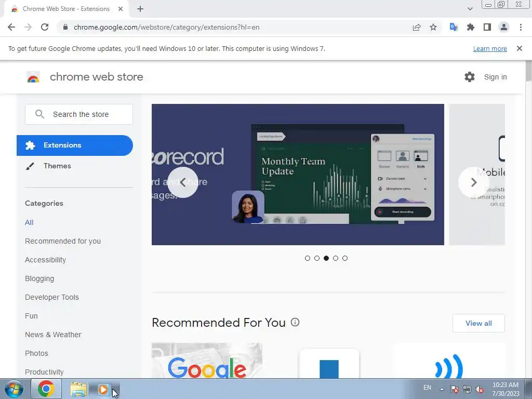Jump to fifth carousel slide dot

pyautogui.click(x=345, y=258)
